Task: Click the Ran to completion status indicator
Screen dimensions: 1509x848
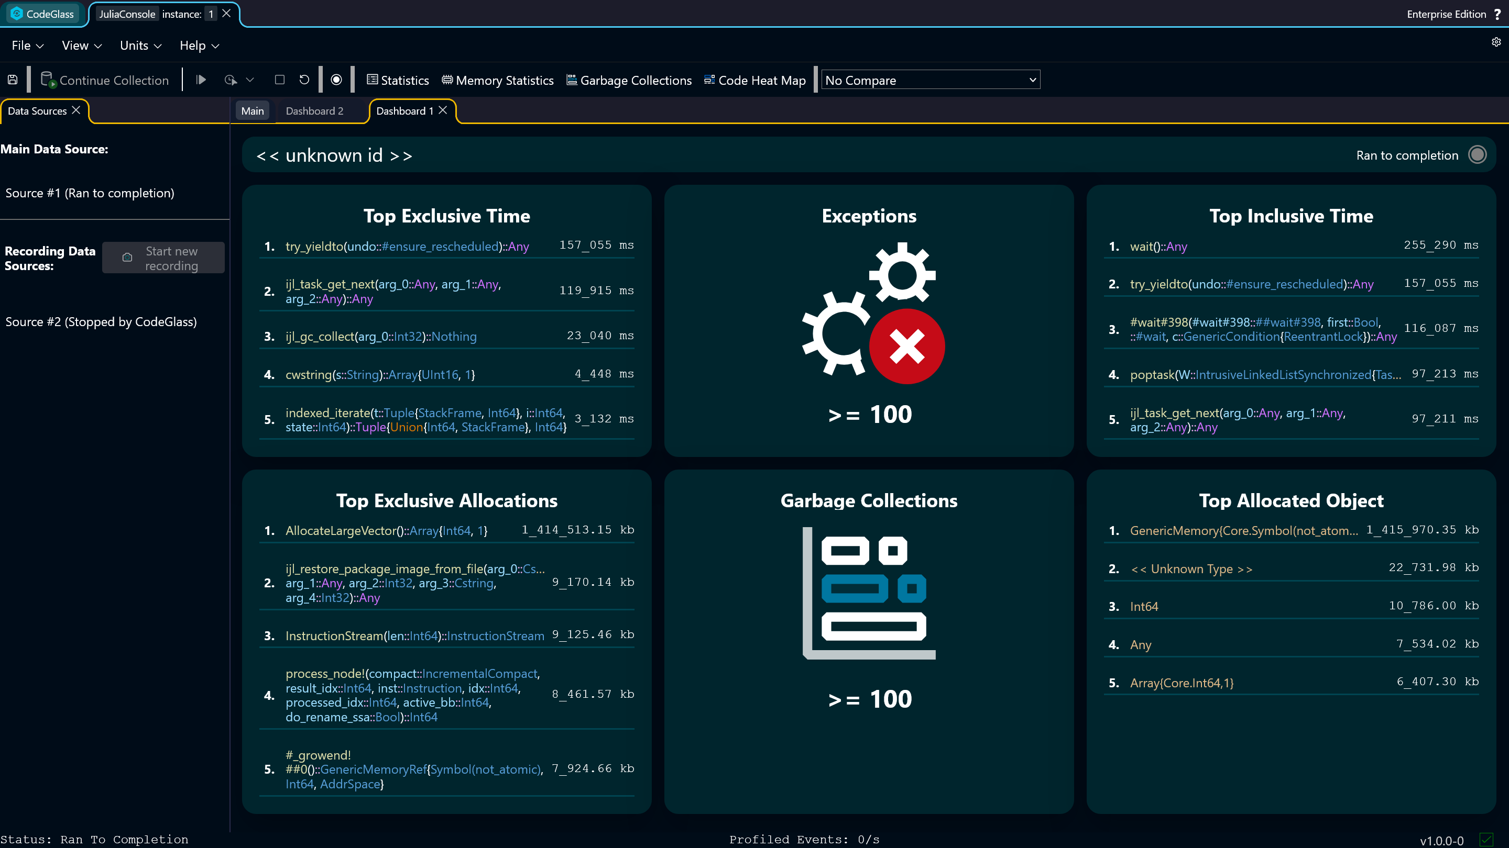Action: click(x=1477, y=155)
